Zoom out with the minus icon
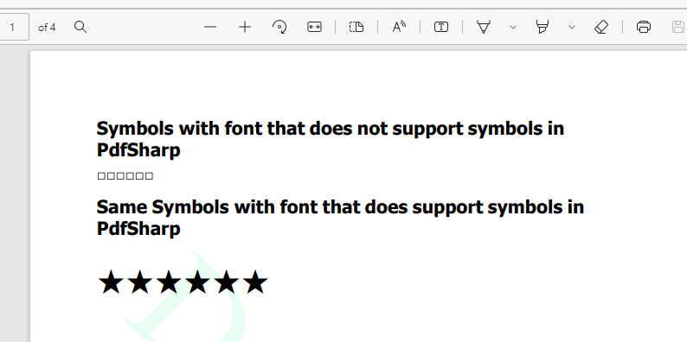Viewport: 687px width, 342px height. (210, 27)
